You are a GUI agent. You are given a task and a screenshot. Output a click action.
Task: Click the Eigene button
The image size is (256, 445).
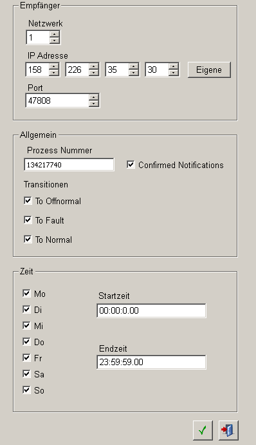point(209,70)
